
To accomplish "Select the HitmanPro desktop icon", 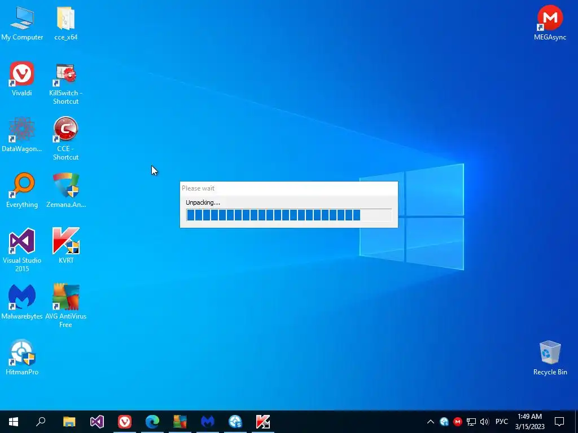I will tap(22, 357).
